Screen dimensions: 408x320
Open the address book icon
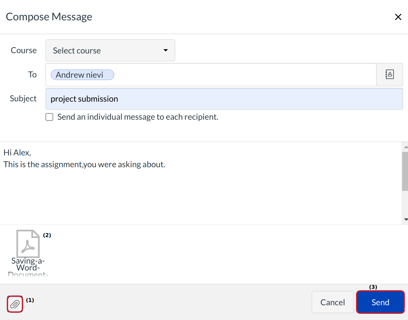pos(389,75)
